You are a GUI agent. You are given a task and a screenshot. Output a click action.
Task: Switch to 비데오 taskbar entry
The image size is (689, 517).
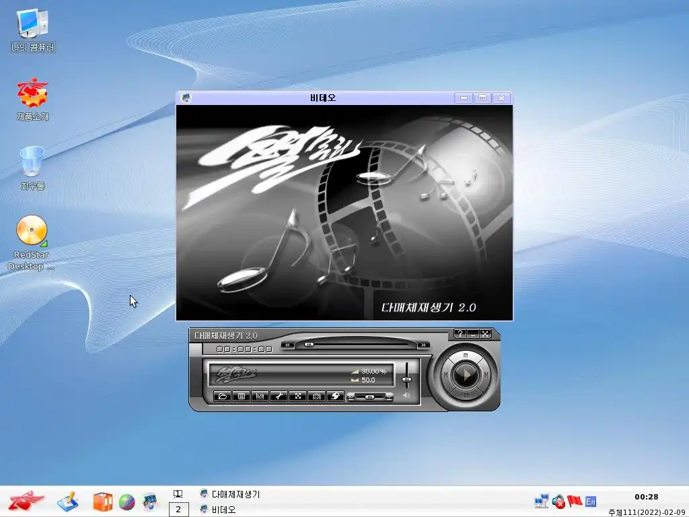[219, 510]
